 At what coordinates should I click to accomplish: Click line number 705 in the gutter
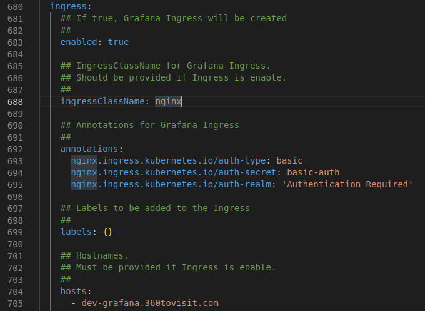point(16,303)
